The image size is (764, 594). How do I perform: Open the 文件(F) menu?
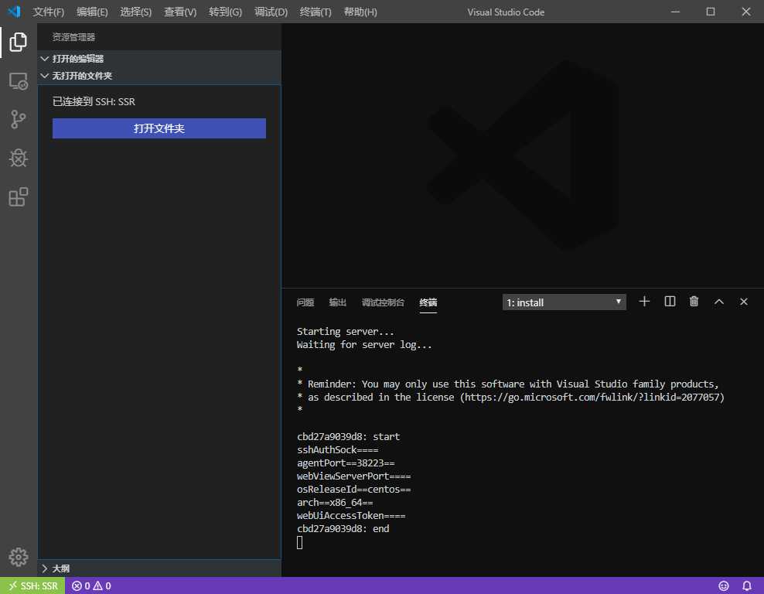click(48, 12)
